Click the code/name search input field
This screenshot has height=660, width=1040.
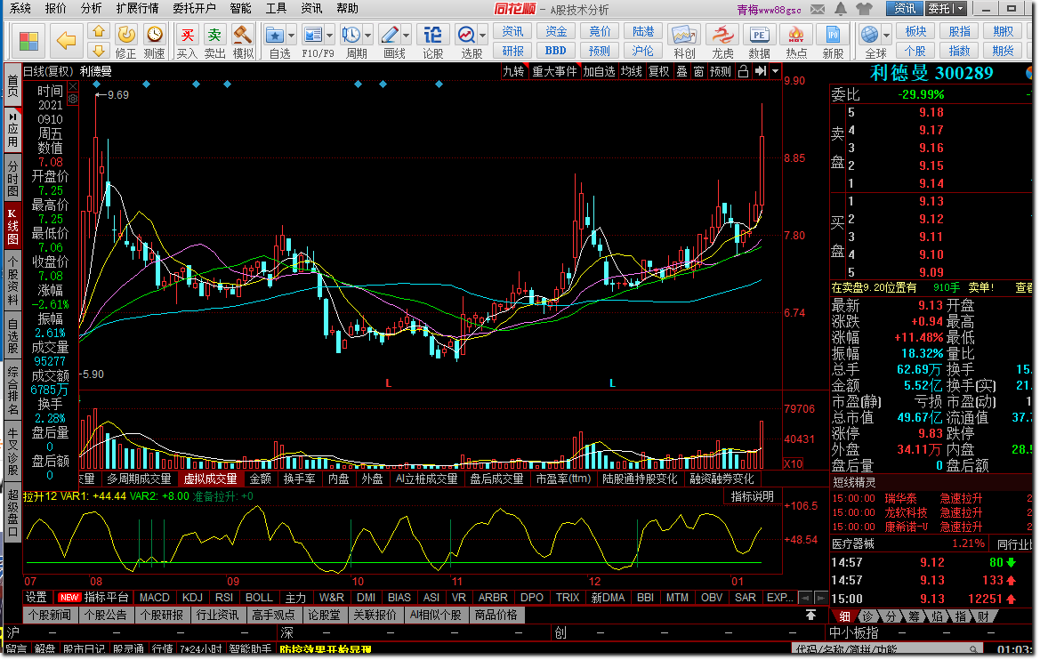[889, 649]
